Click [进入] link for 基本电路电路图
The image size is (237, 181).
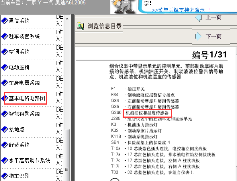point(59,97)
